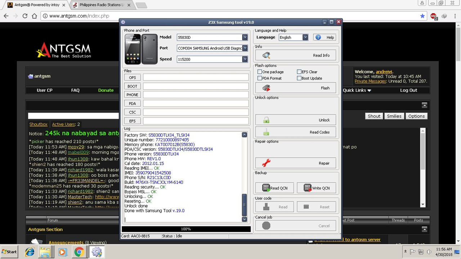Viewport: 461px width, 259px height.
Task: Restore with Write QCN
Action: [317, 188]
